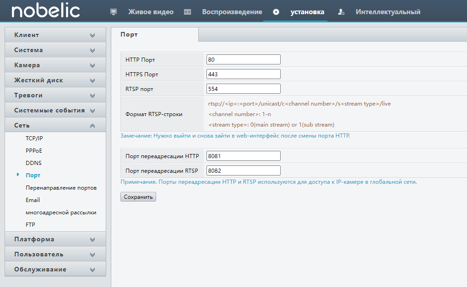Click the '<stream type>' description line

(x=272, y=125)
